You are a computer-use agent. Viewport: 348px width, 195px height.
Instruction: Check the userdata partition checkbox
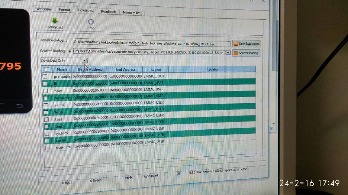point(47,148)
